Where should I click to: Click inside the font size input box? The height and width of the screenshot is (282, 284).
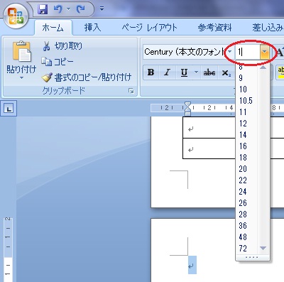(248, 52)
